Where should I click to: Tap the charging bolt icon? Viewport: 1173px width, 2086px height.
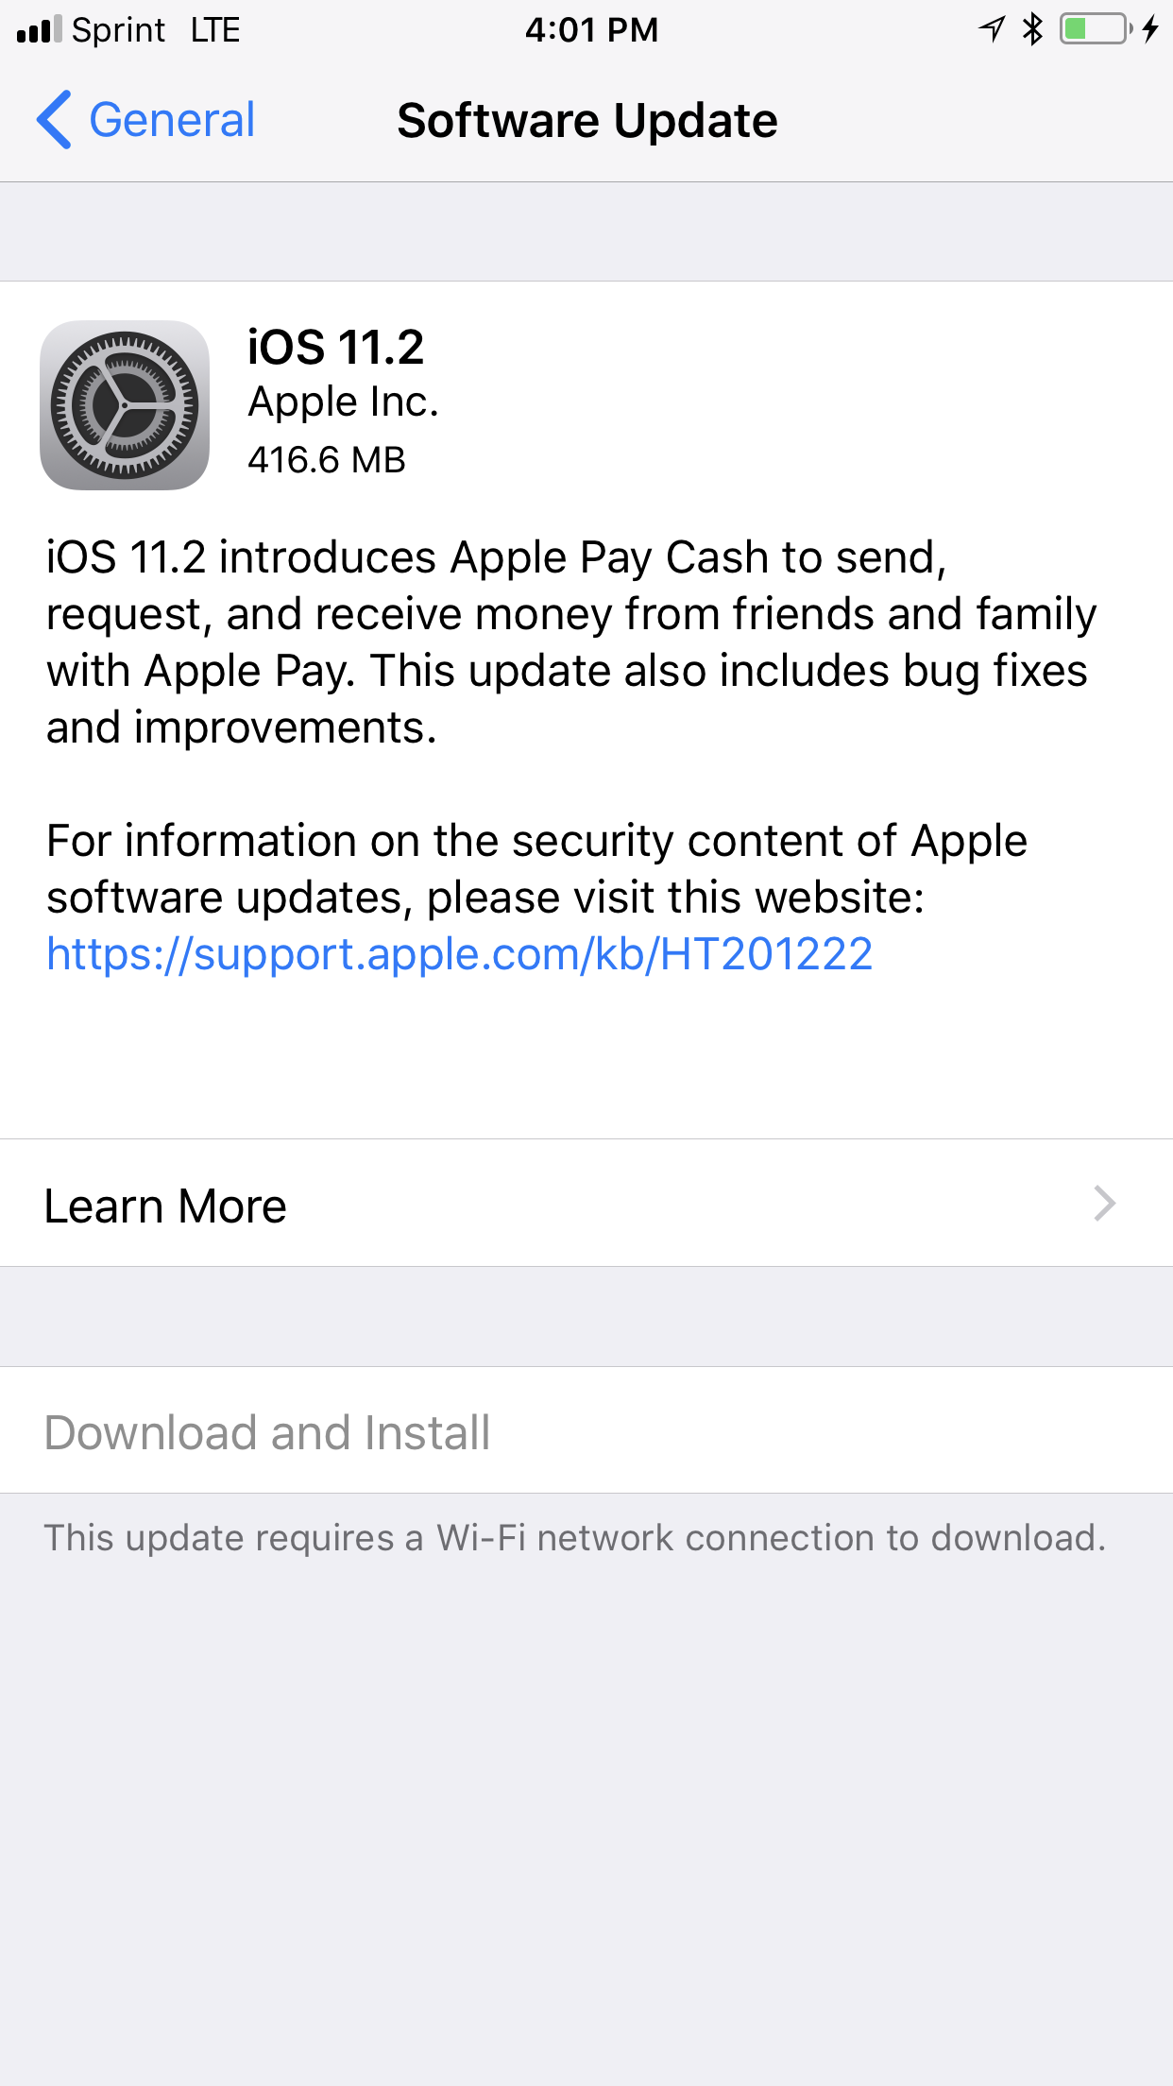click(x=1150, y=29)
